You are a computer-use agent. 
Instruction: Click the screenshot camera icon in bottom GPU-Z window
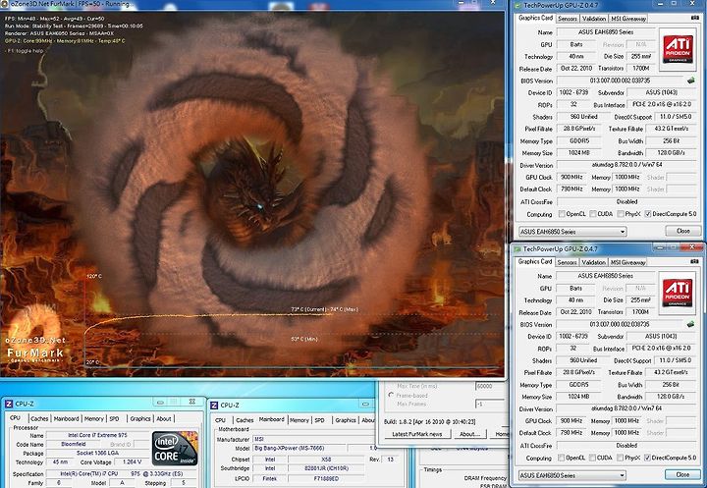(694, 261)
